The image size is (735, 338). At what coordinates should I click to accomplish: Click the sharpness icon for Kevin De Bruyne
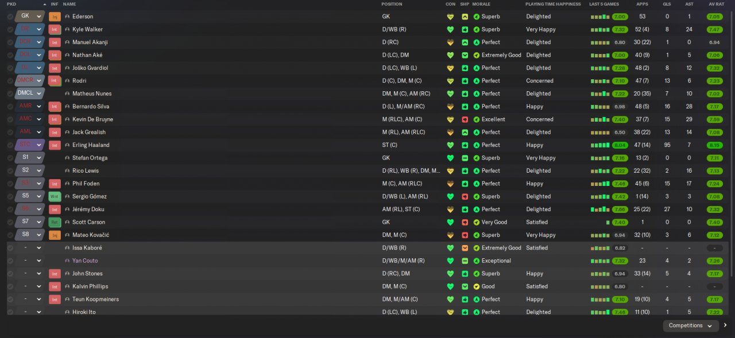point(465,119)
